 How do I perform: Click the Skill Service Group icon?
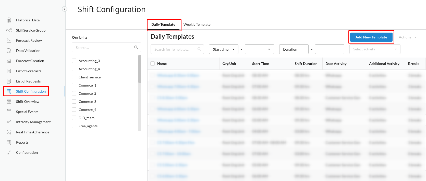(x=9, y=30)
